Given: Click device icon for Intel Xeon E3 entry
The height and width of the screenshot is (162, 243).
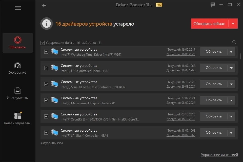Looking at the screenshot, I should click(54, 116).
